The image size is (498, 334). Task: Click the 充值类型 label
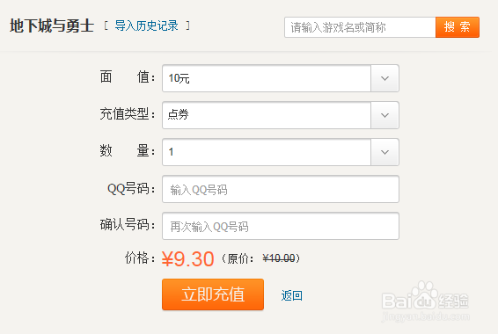(125, 114)
